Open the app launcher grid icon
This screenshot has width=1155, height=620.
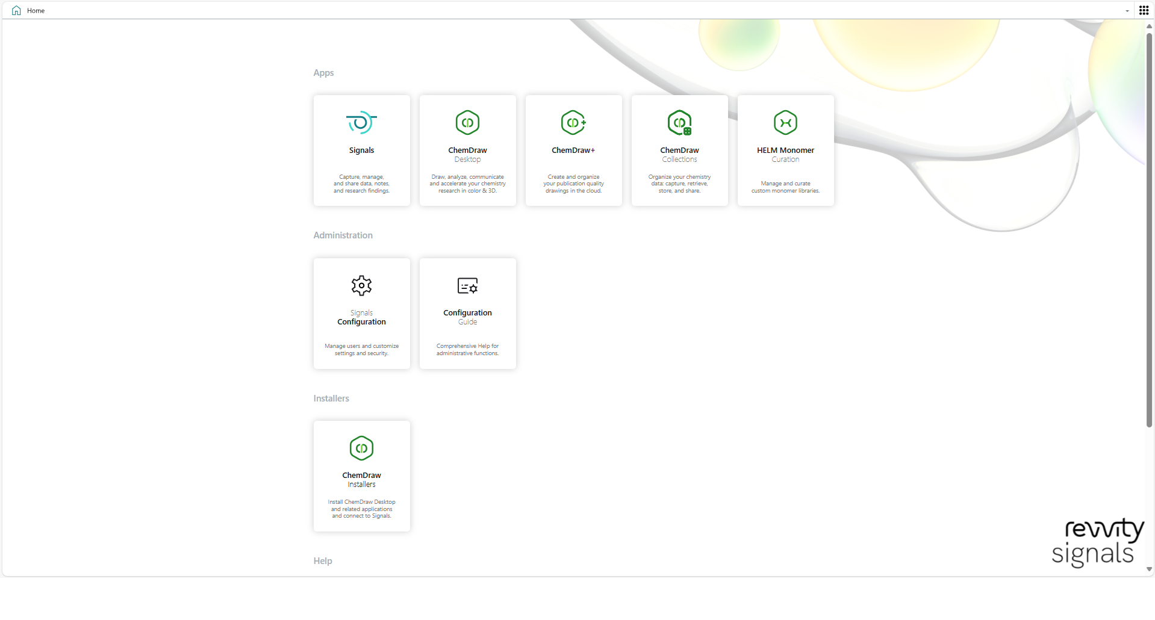click(1144, 10)
